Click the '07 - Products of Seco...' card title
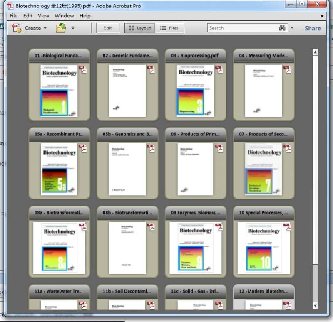333x322 pixels. (263, 134)
